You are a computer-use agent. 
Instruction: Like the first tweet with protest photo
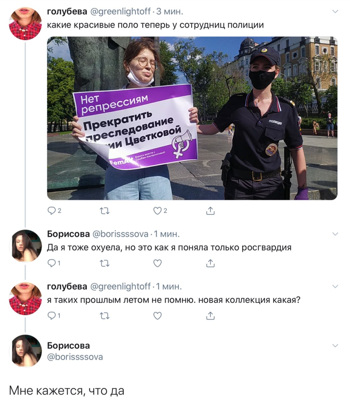160,211
